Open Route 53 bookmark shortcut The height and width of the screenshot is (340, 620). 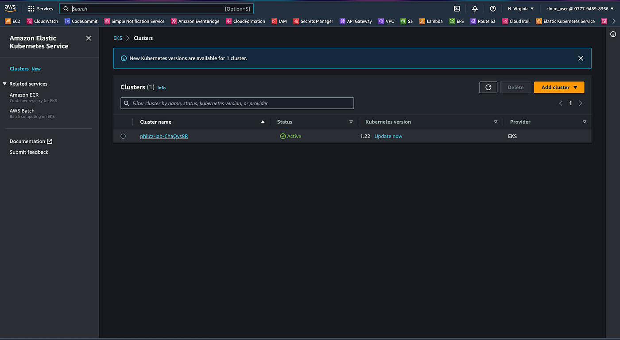pyautogui.click(x=483, y=21)
